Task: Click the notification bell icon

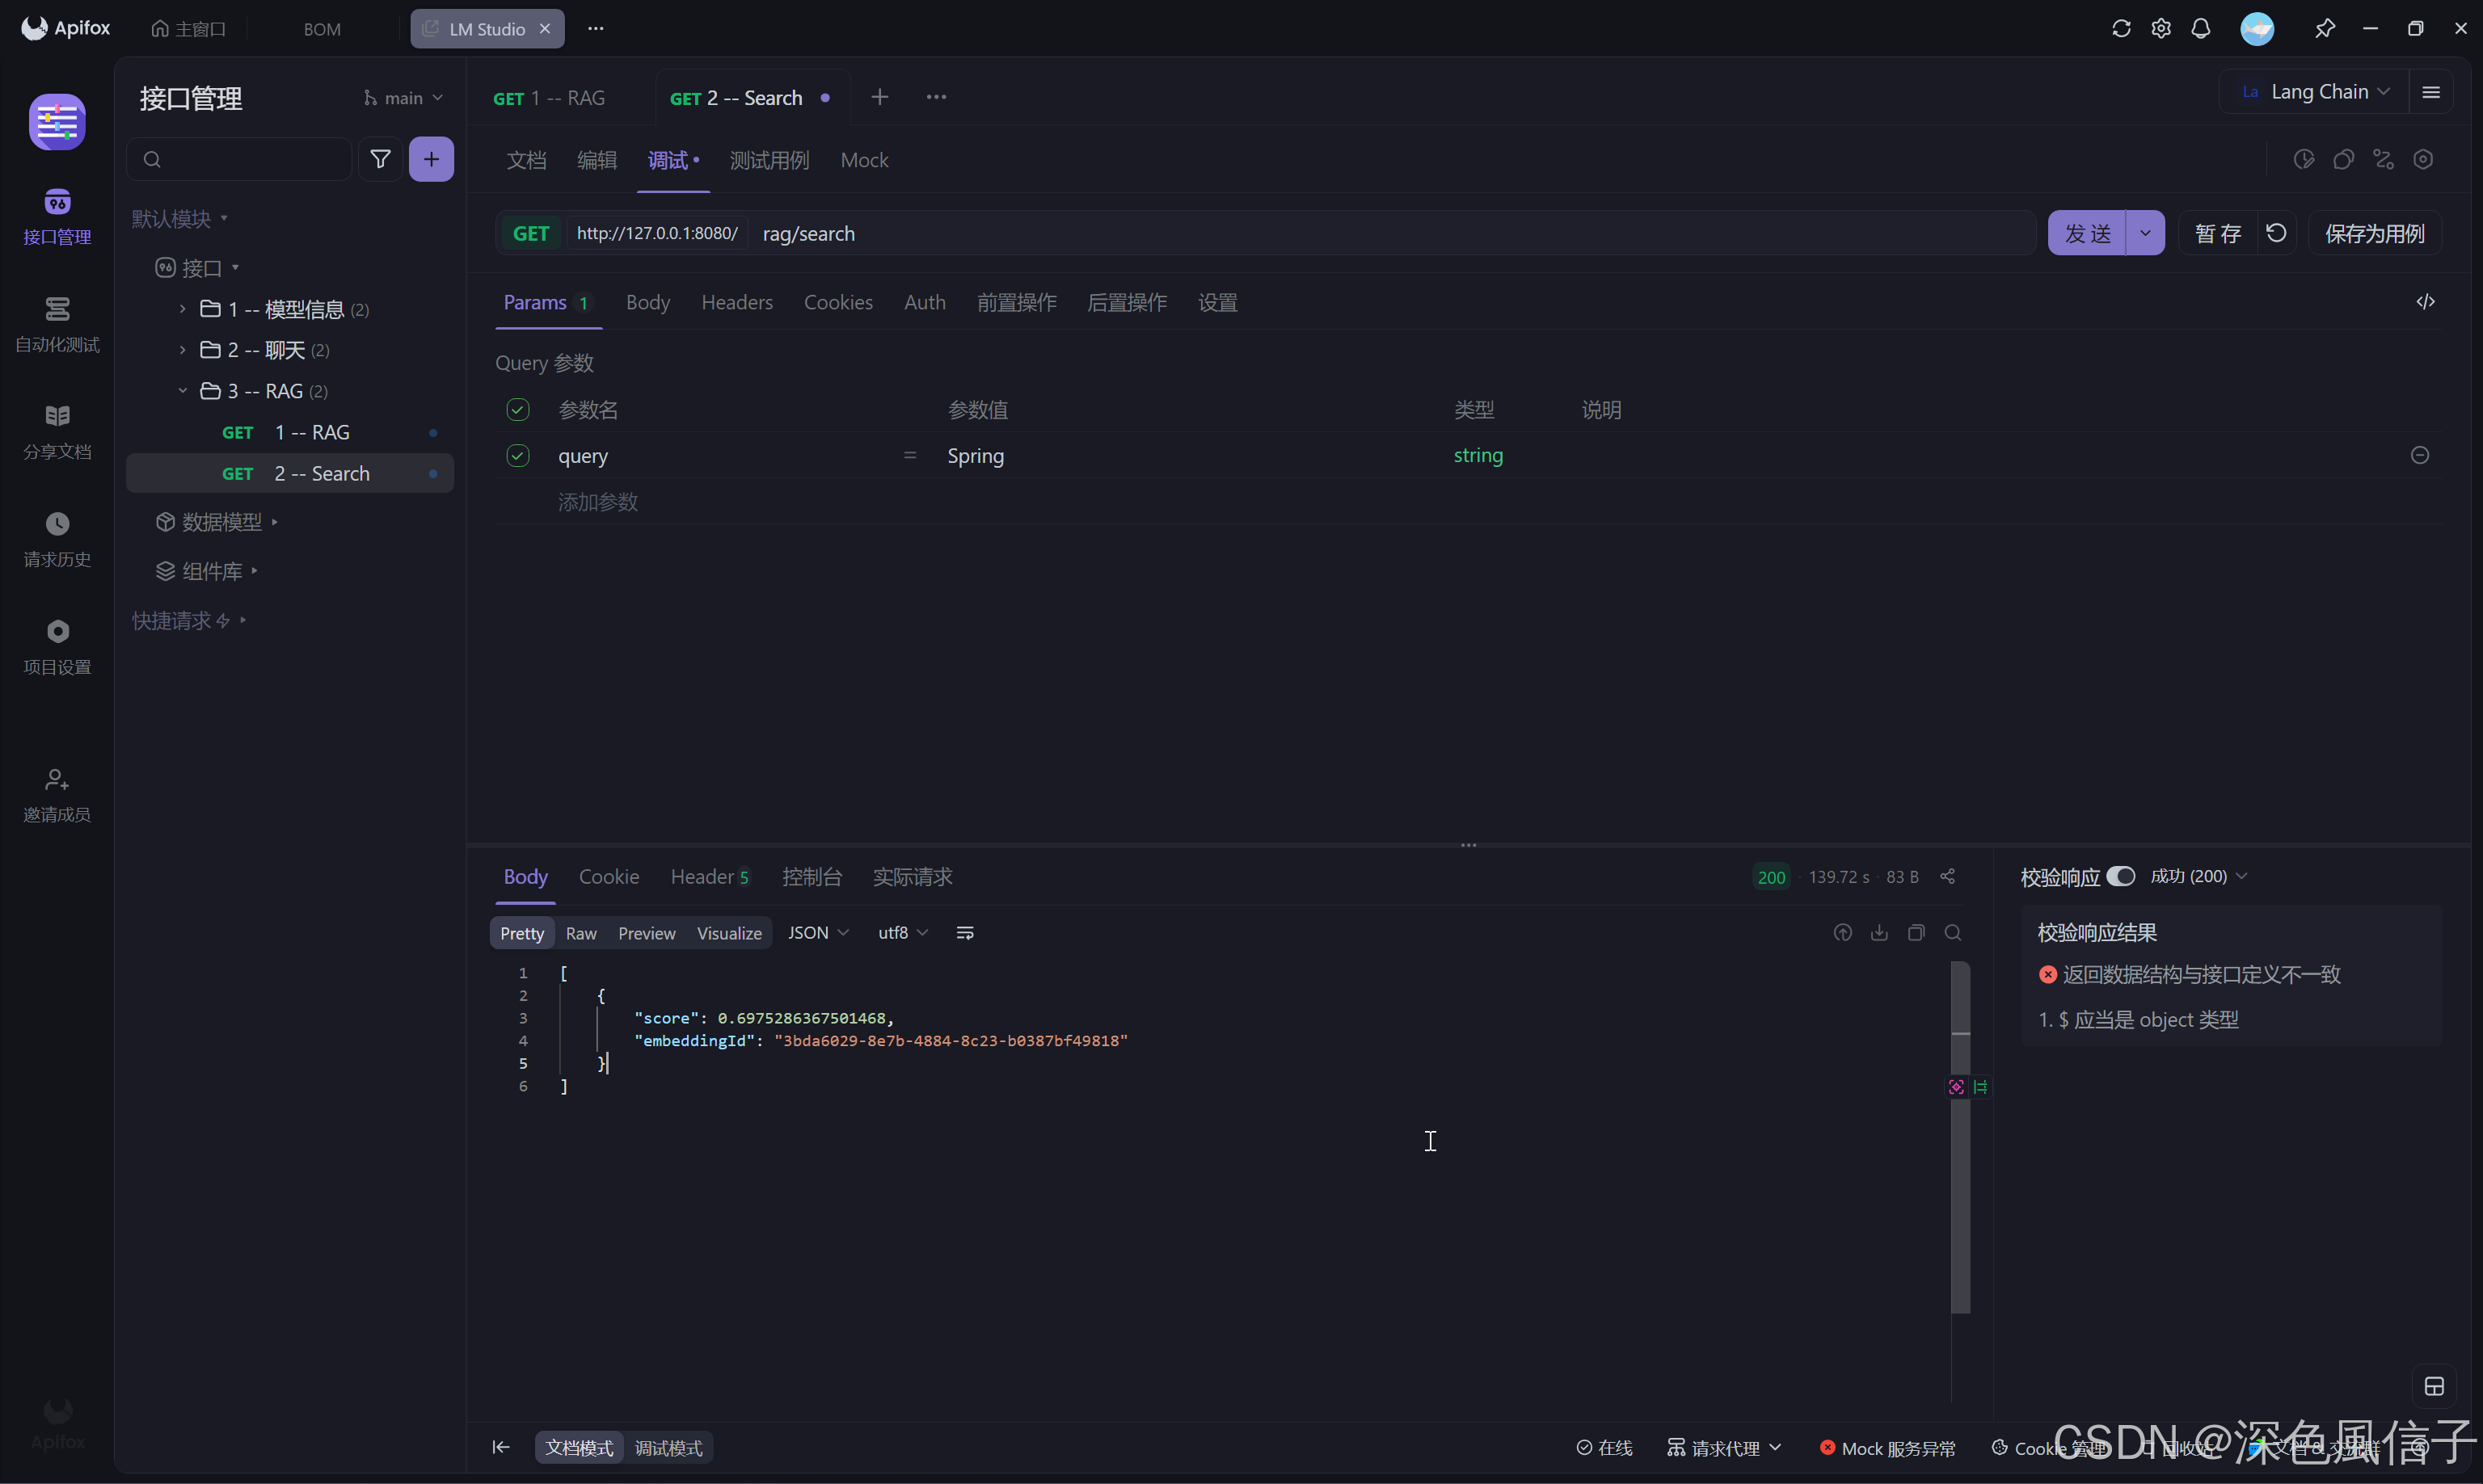Action: pyautogui.click(x=2200, y=28)
